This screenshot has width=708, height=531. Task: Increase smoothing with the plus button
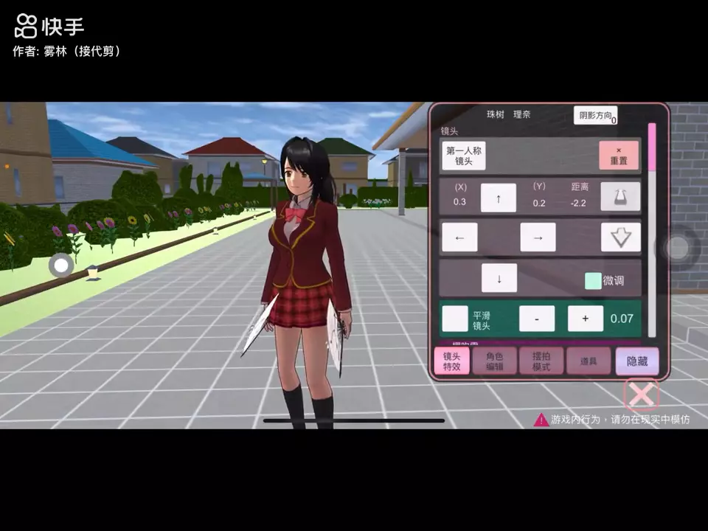tap(585, 319)
